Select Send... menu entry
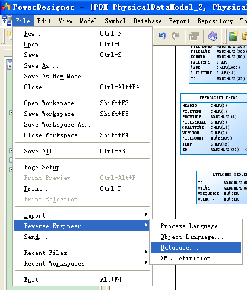Viewport: 247px width, 290px height. 82,237
